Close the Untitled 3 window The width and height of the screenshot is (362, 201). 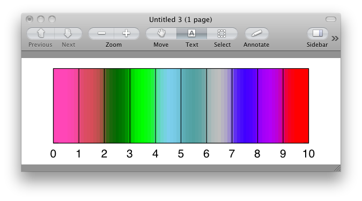(29, 19)
